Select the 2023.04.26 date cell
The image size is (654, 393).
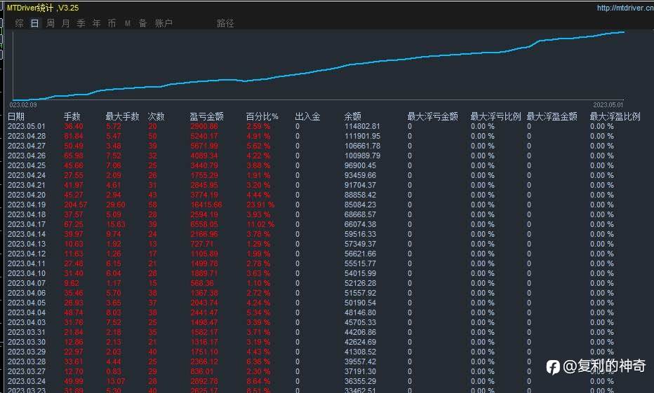click(26, 156)
